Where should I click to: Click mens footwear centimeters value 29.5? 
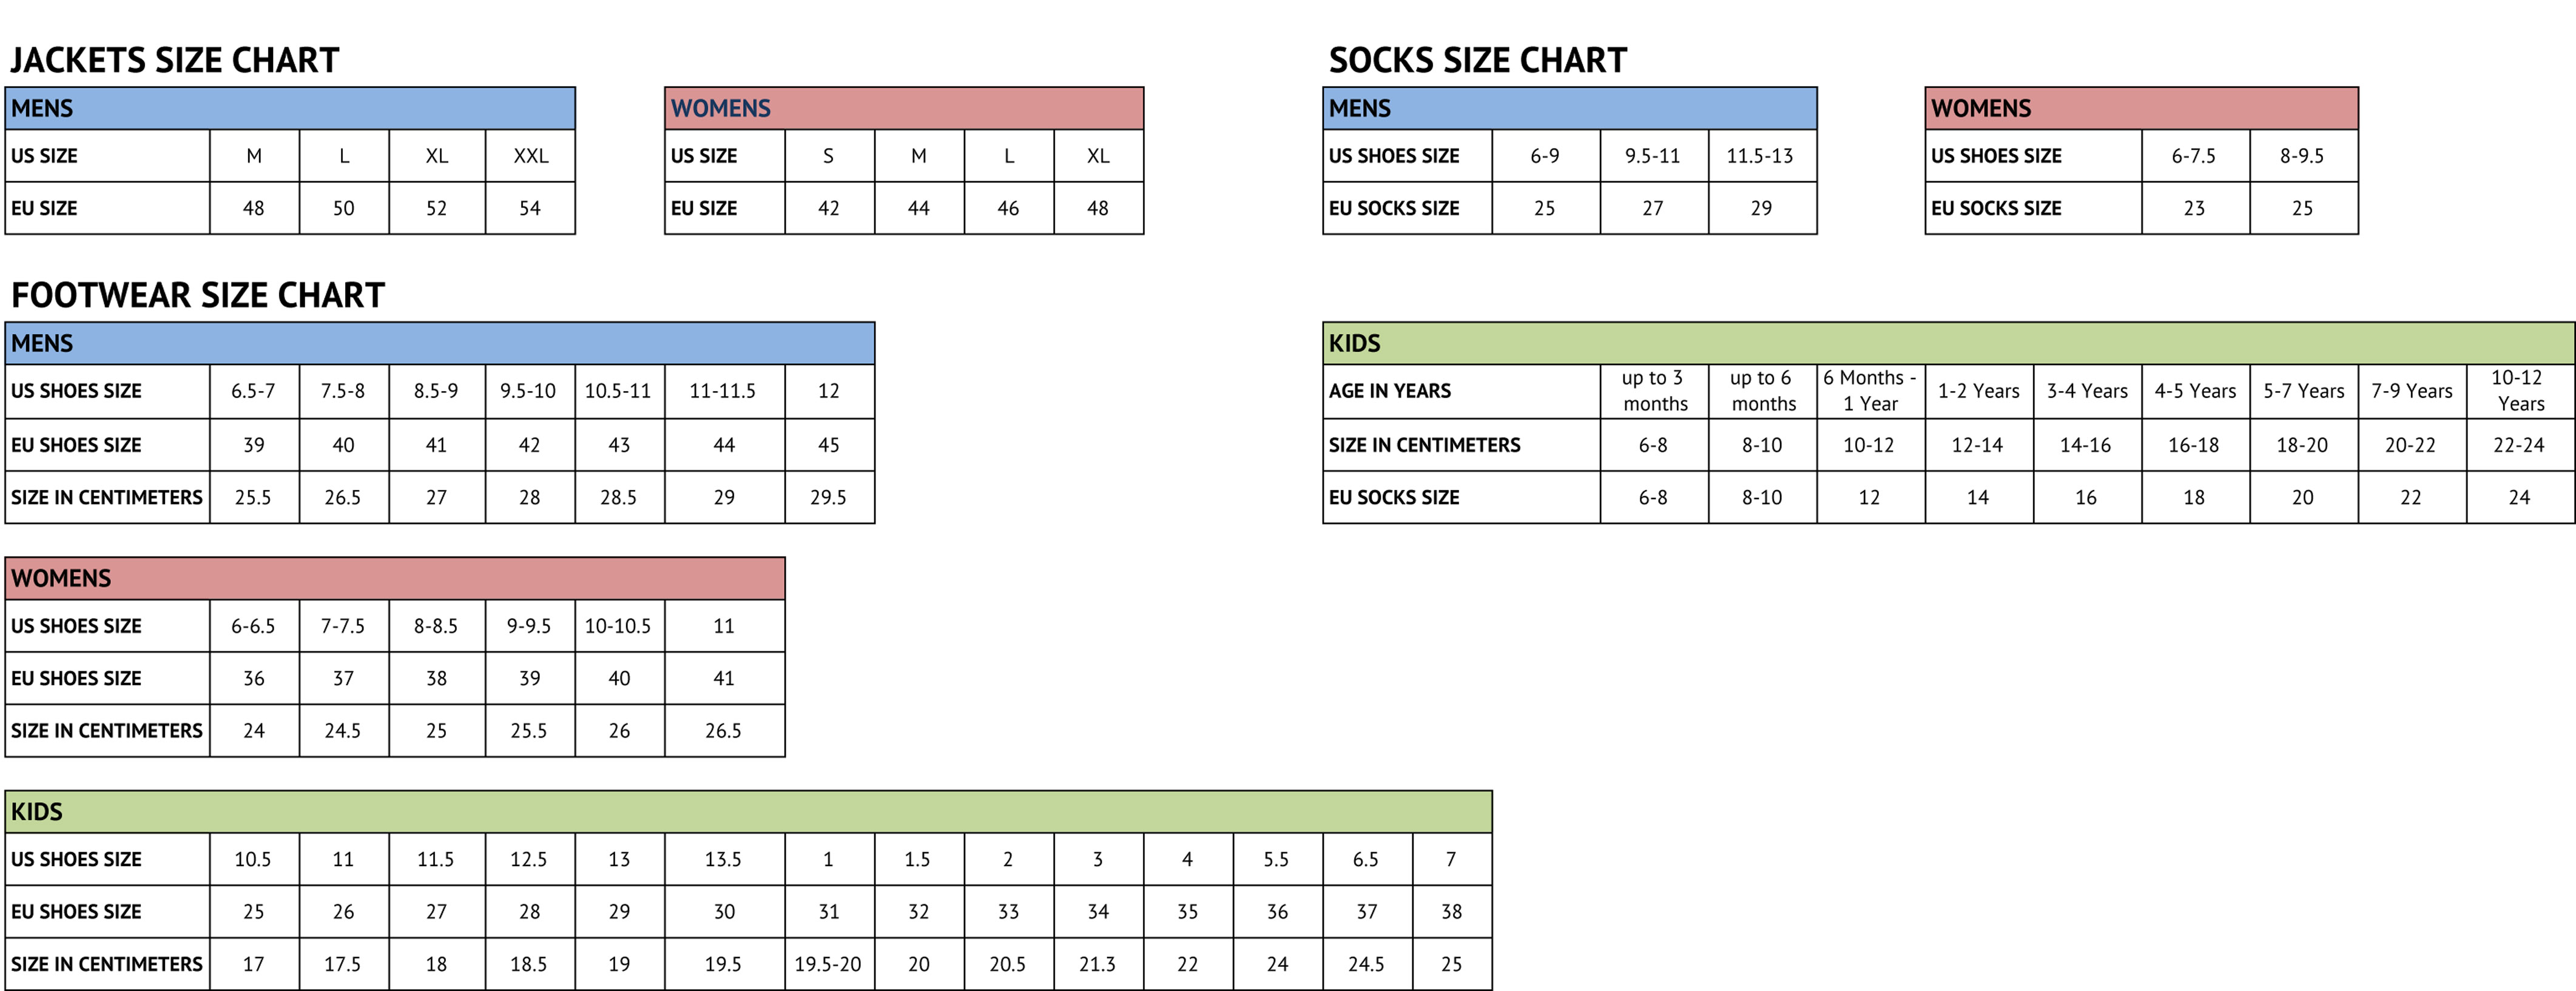[x=829, y=497]
